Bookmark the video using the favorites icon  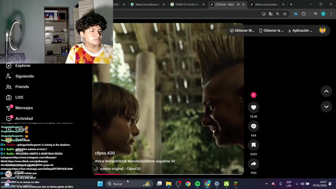[254, 145]
